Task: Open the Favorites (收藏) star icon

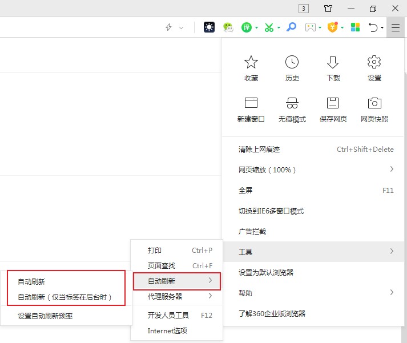Action: pos(251,62)
